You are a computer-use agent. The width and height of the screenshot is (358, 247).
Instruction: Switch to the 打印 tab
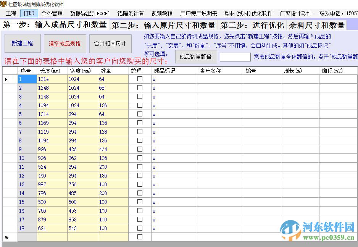(29, 13)
